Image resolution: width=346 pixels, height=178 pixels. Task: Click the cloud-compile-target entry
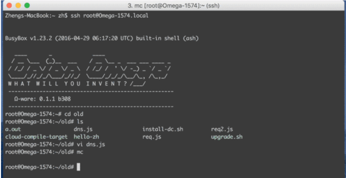click(x=36, y=137)
